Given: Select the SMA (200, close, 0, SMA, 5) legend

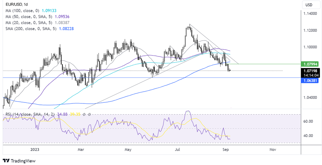Looking at the screenshot, I should click(31, 29).
